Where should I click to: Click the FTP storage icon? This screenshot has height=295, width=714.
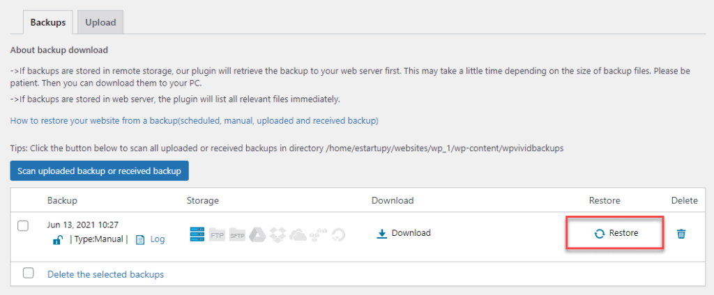[x=217, y=234]
